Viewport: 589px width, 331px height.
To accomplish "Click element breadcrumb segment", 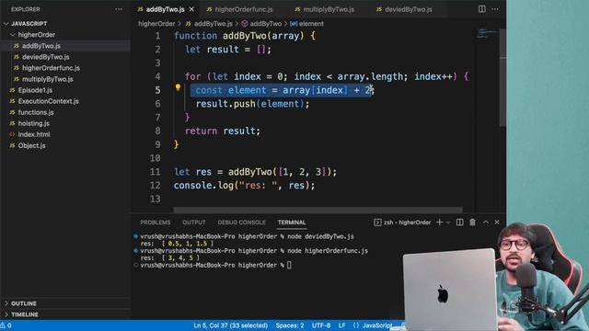I will point(311,24).
